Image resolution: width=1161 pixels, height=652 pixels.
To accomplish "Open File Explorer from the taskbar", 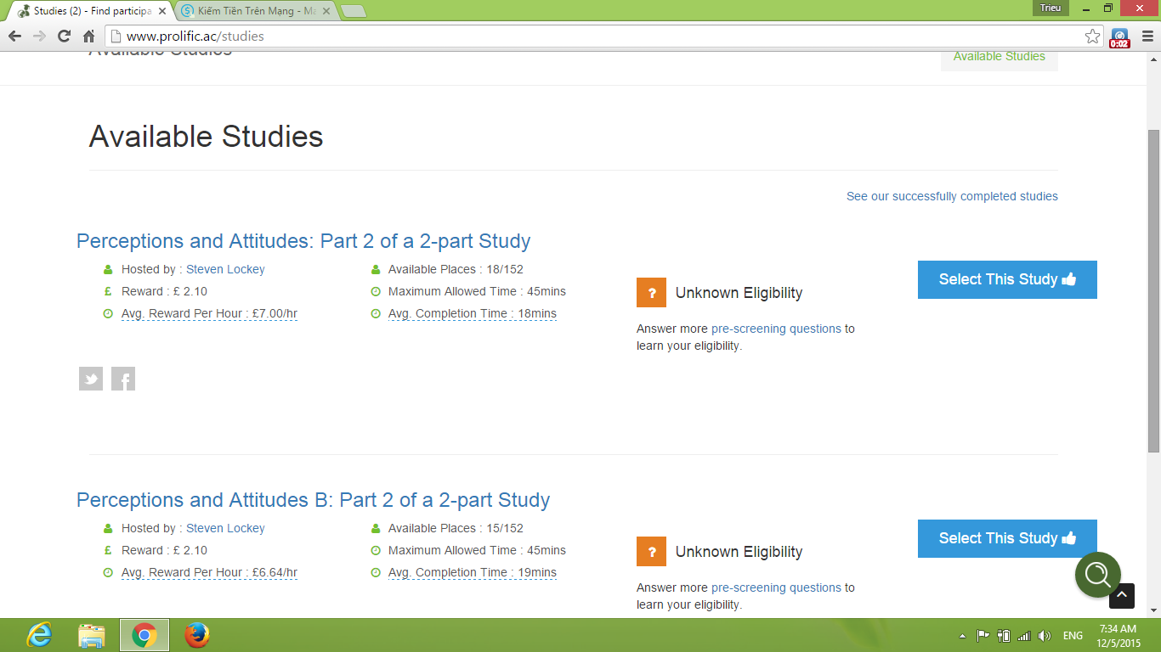I will [92, 635].
